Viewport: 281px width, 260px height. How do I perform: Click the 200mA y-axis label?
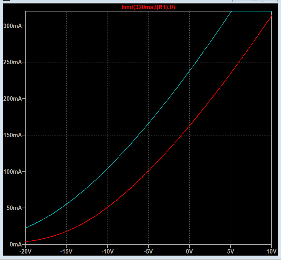click(x=13, y=99)
